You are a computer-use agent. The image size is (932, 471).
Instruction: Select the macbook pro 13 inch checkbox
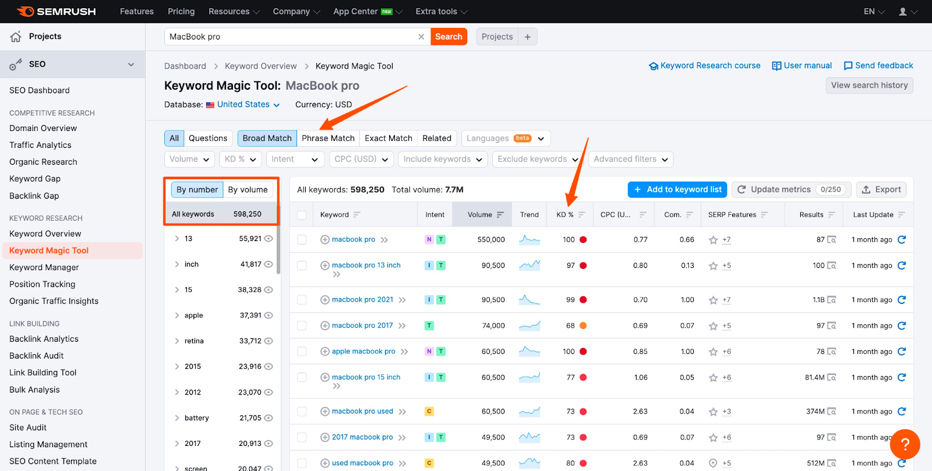302,265
